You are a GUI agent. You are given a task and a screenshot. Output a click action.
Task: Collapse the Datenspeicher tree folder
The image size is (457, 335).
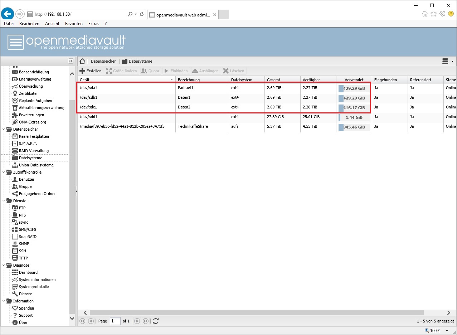(4, 129)
